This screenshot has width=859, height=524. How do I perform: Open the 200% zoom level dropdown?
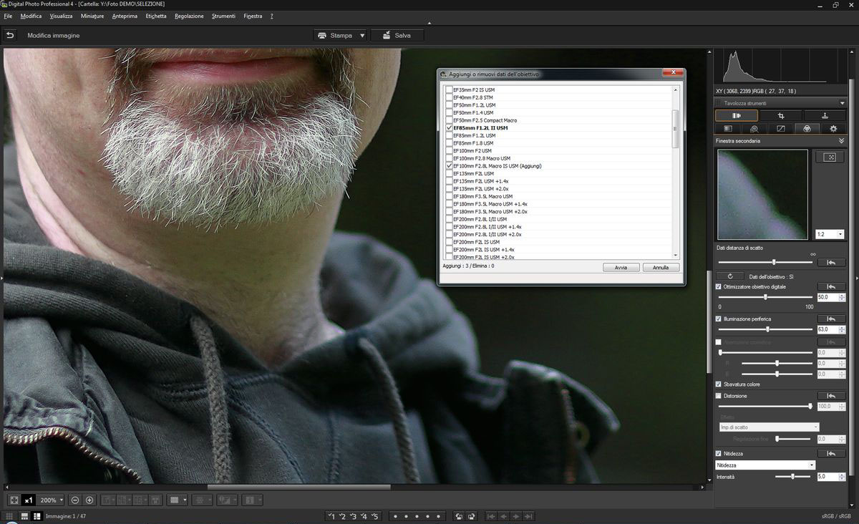click(52, 500)
